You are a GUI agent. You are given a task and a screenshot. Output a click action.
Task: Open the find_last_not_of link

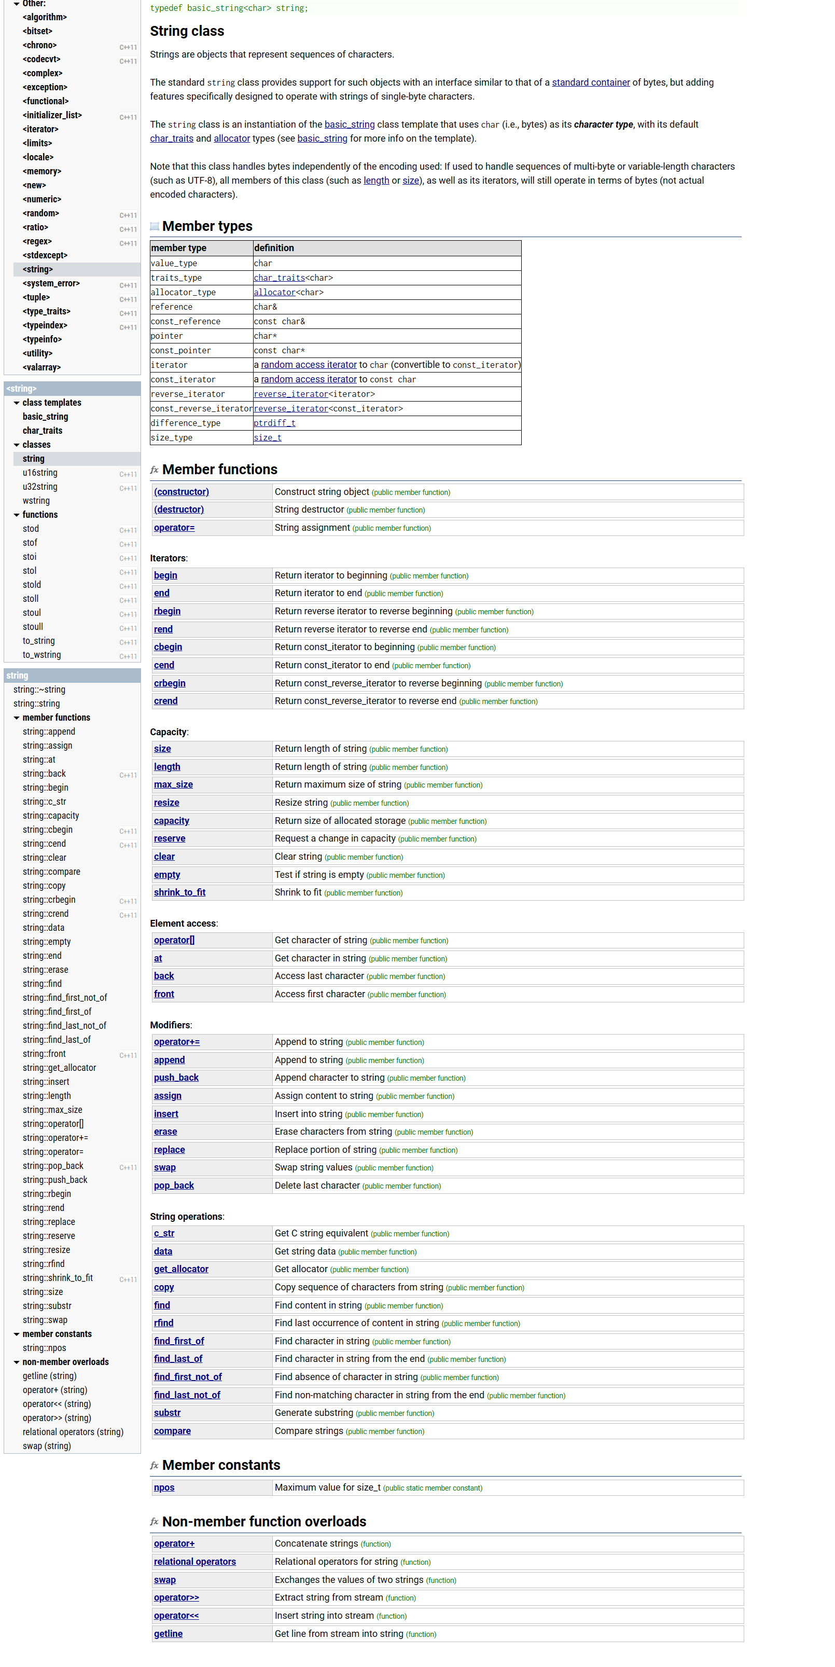[187, 1395]
